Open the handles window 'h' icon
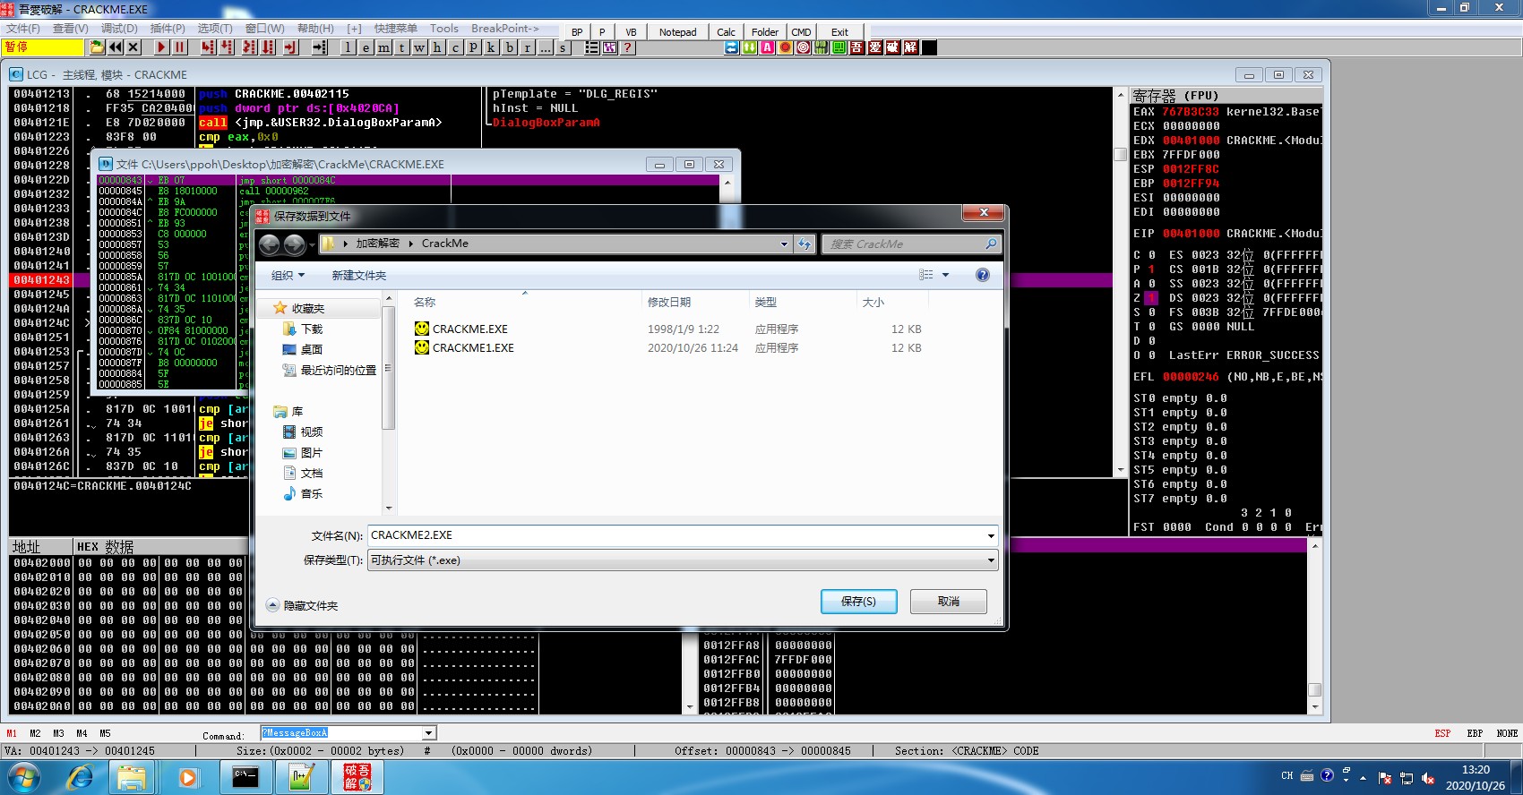1523x795 pixels. tap(437, 47)
